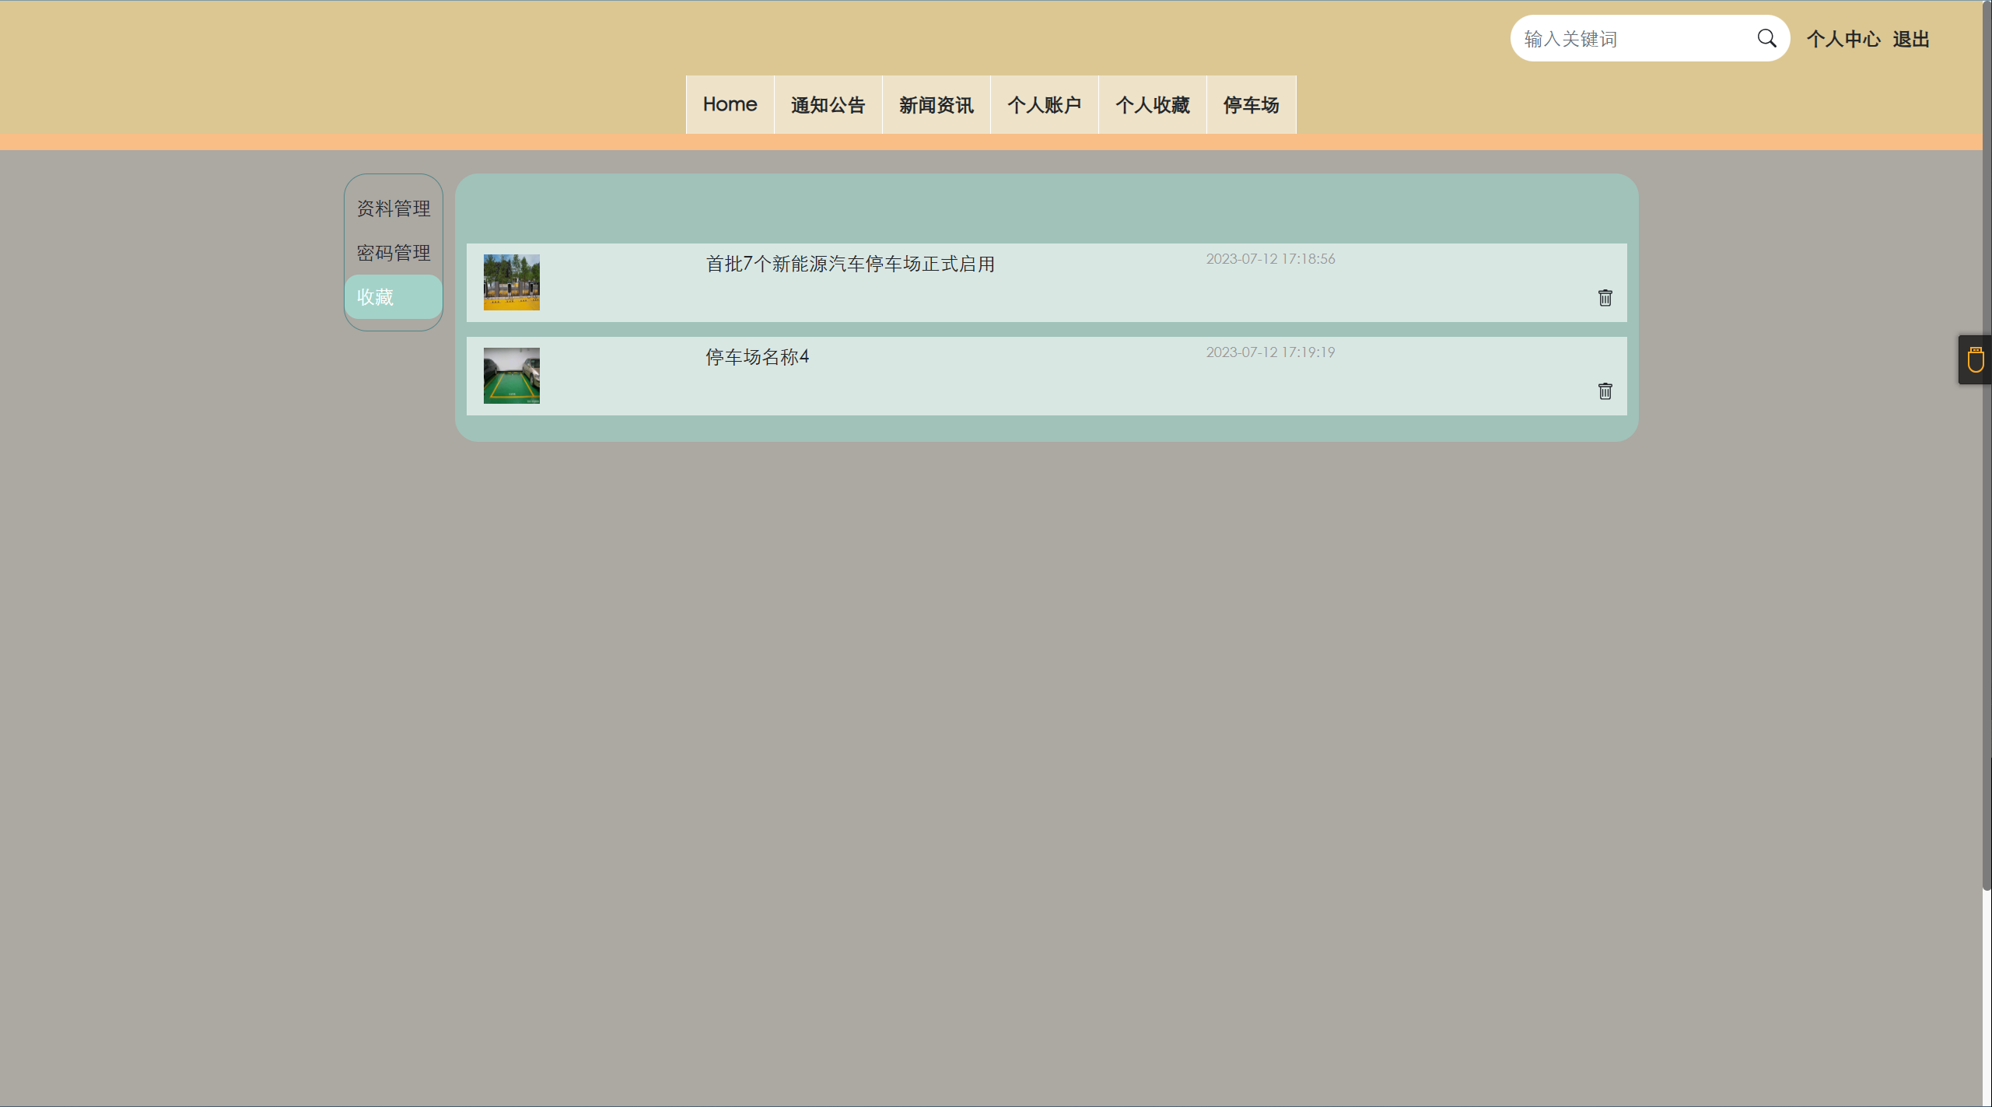
Task: Select 收藏 in the sidebar
Action: (x=393, y=297)
